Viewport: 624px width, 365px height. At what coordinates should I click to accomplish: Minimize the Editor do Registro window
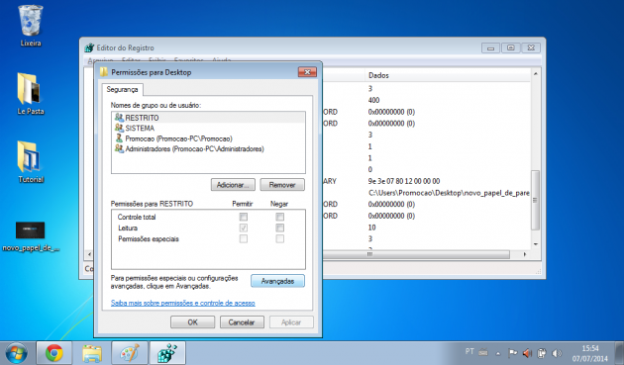(x=490, y=47)
